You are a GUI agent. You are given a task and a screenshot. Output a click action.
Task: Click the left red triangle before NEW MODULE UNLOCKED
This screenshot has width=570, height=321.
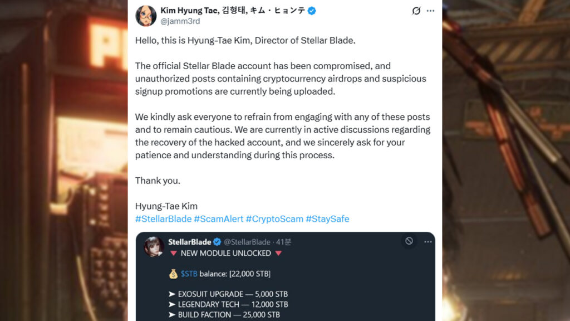click(x=174, y=253)
